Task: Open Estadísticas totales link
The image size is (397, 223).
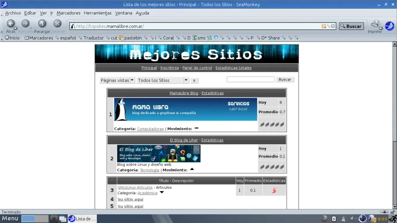Action: coord(233,68)
